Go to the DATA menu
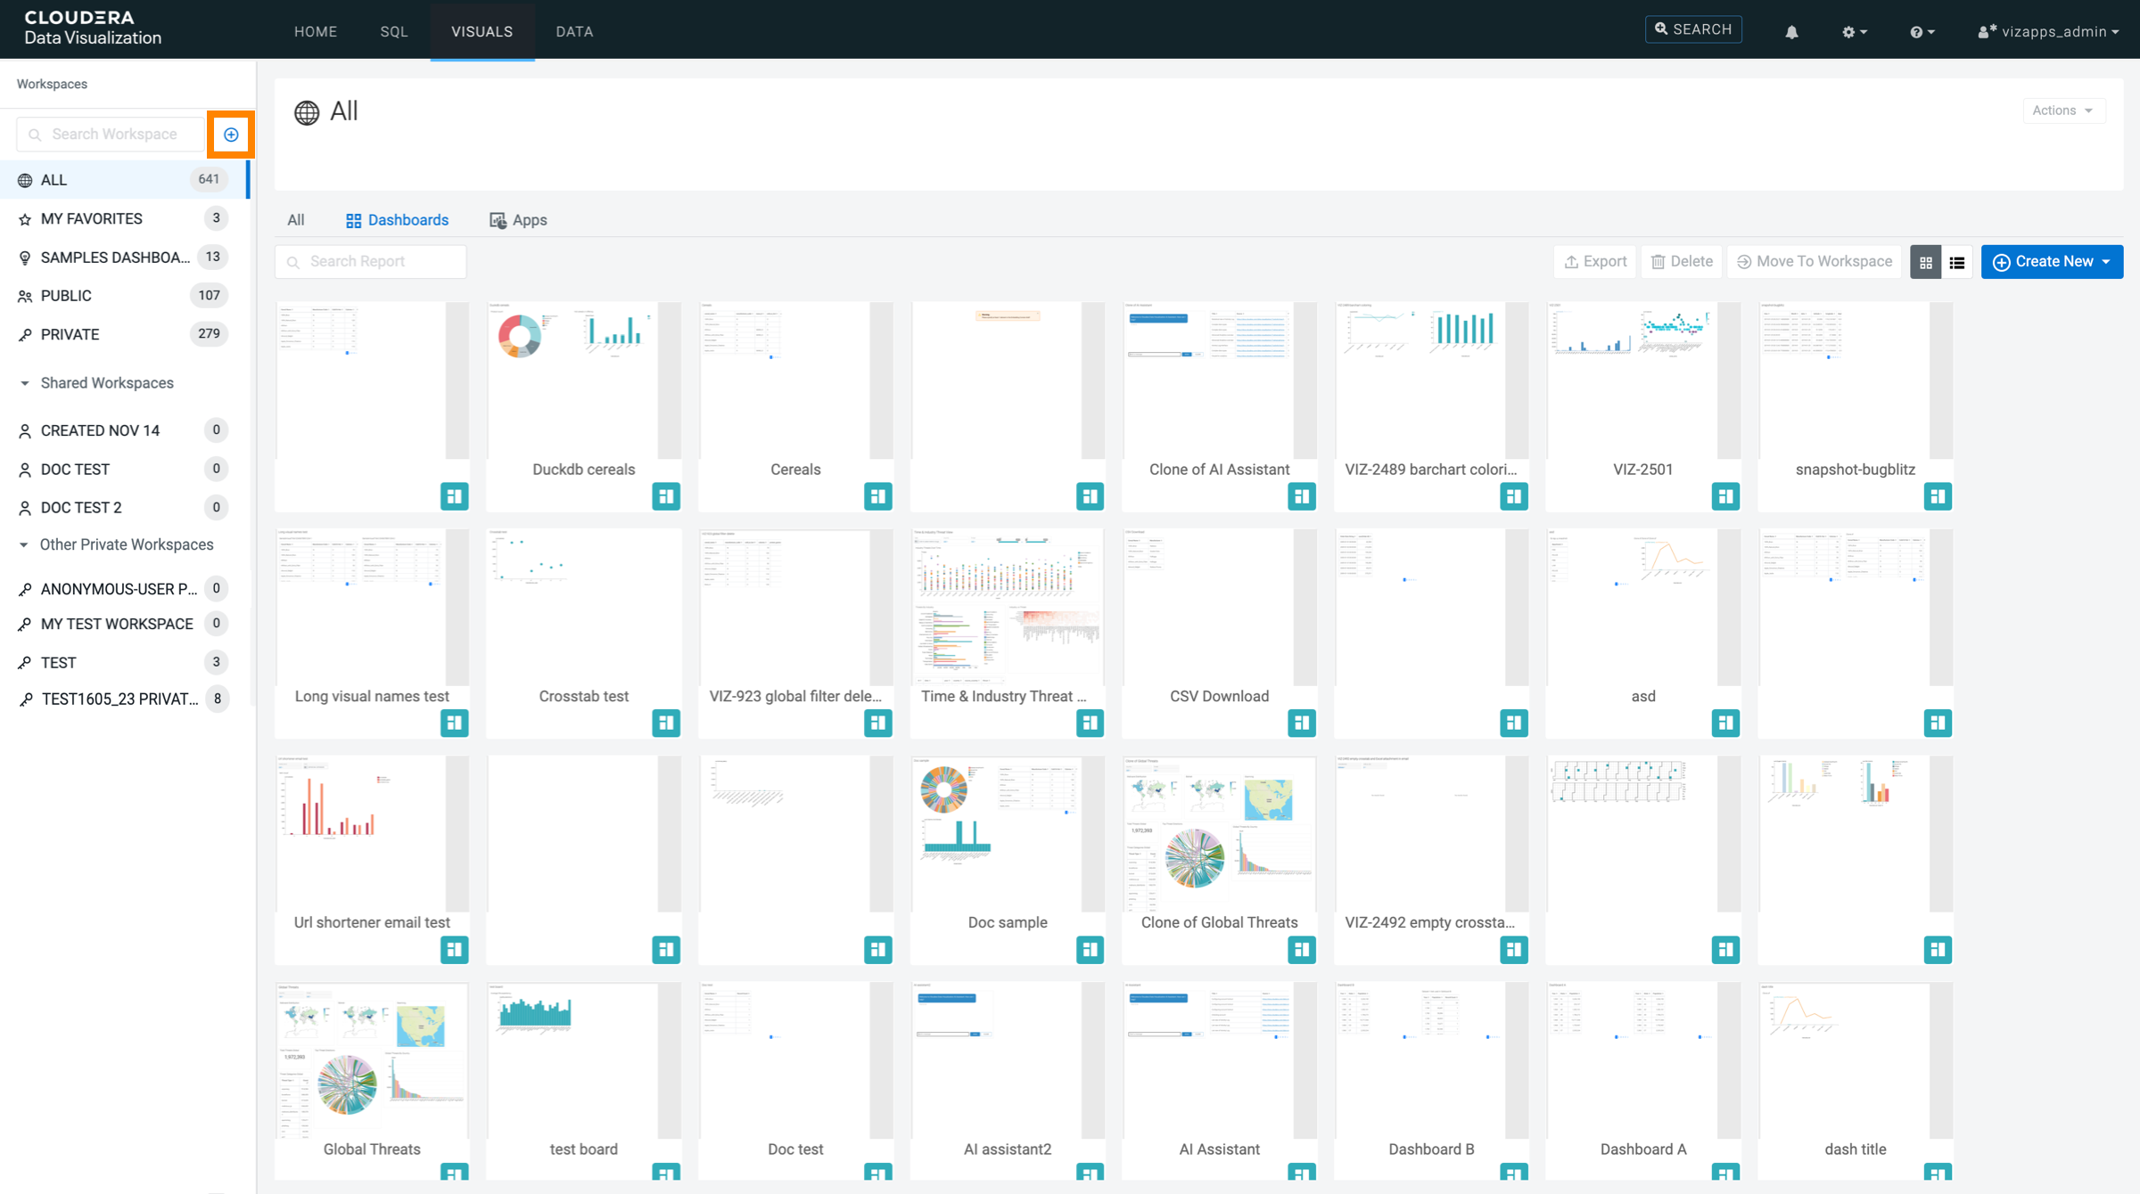This screenshot has width=2140, height=1194. [x=574, y=31]
